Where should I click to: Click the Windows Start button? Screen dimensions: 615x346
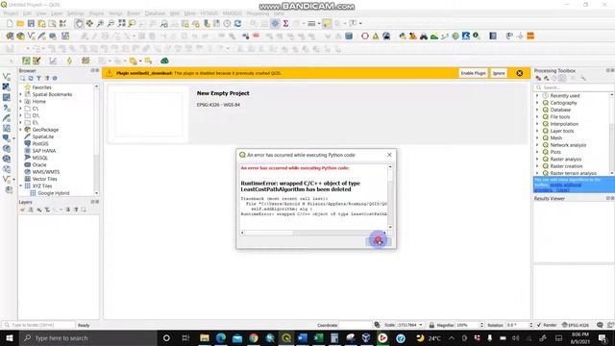(x=9, y=337)
